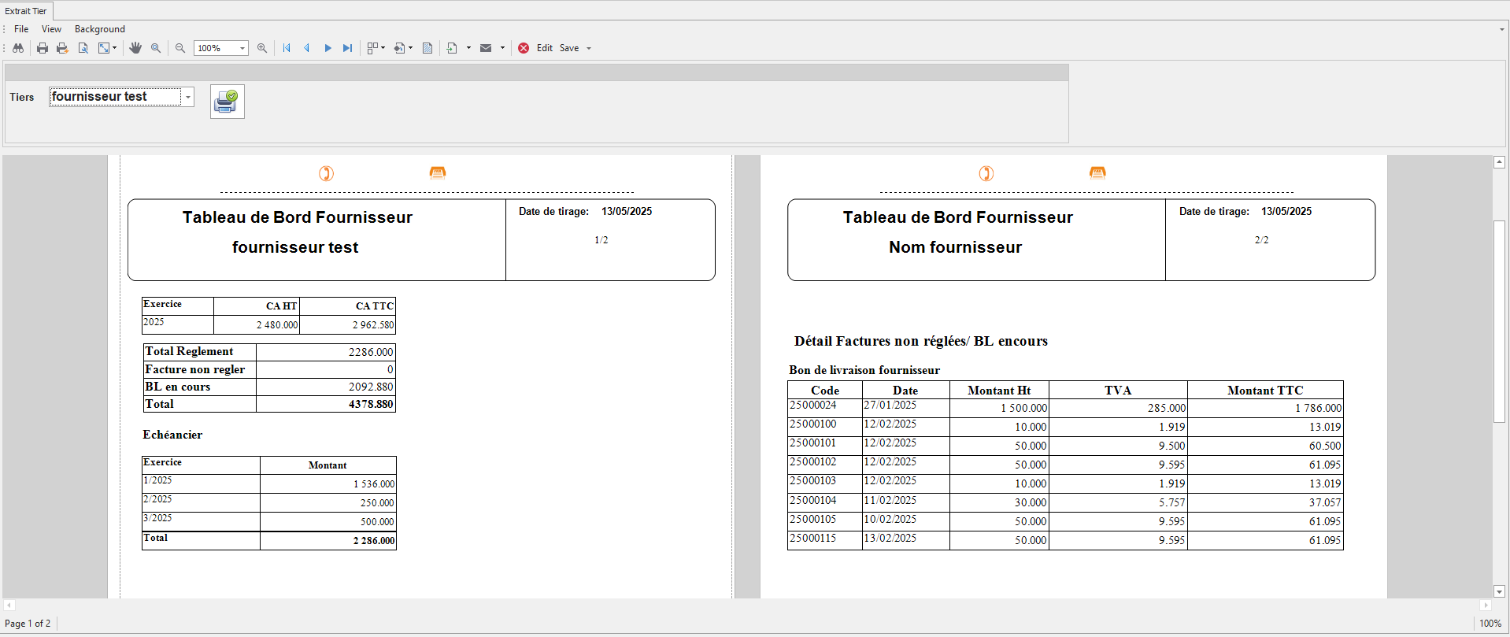
Task: Select the Hand tool
Action: coord(135,48)
